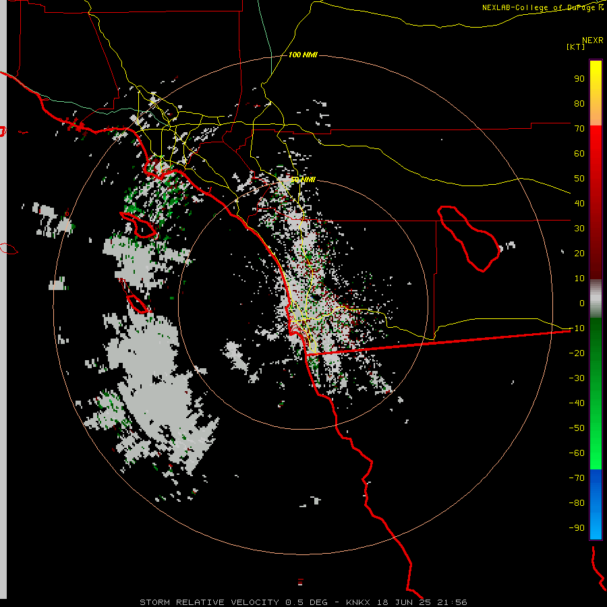Click the STORM RELATIVE VELOCITY title text
The height and width of the screenshot is (607, 607).
tap(210, 602)
